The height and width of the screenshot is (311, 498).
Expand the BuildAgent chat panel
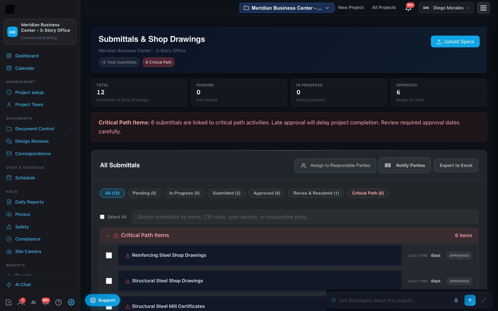484,300
